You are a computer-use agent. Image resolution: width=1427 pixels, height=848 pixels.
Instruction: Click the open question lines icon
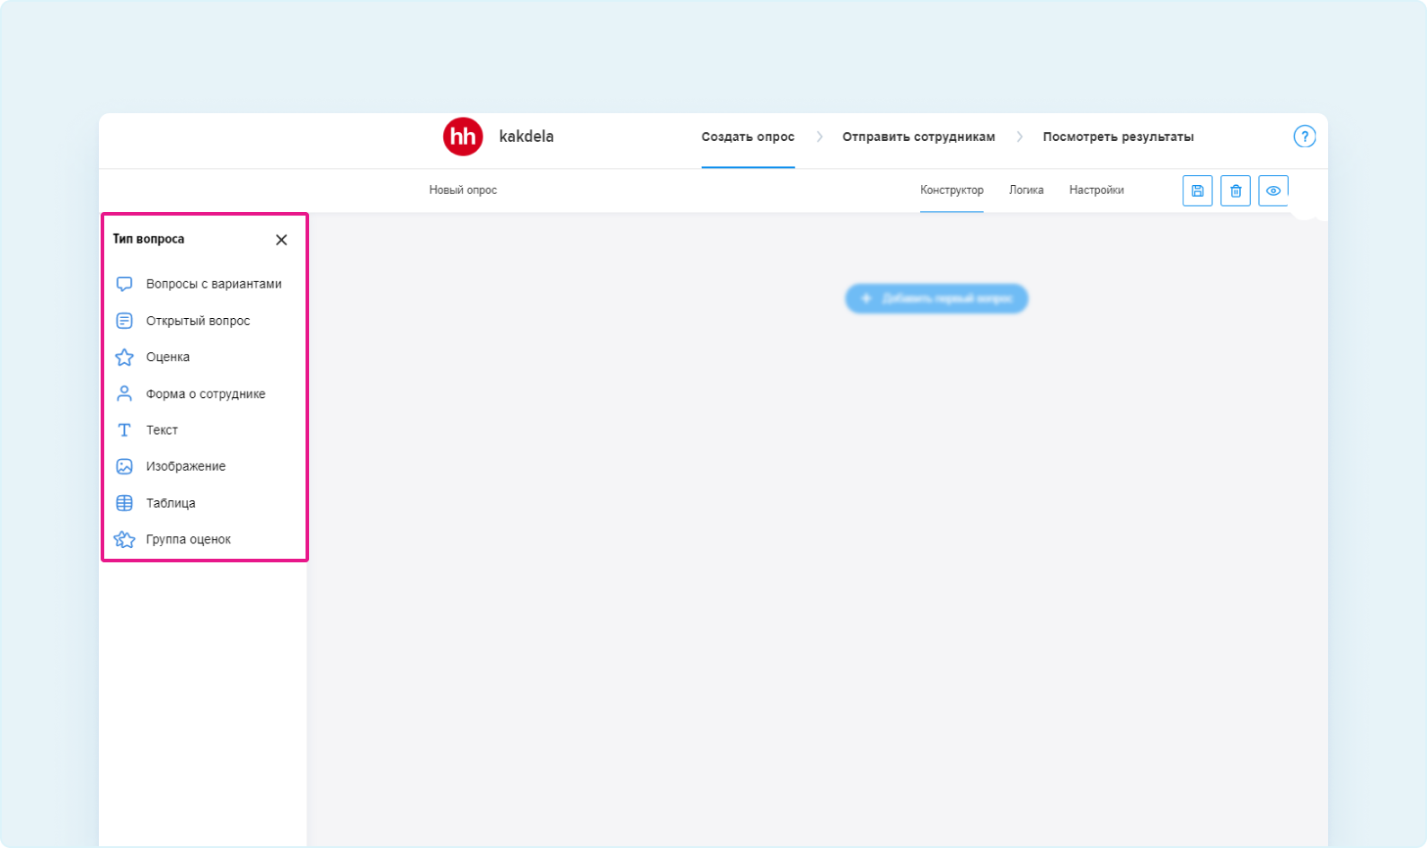pos(124,321)
